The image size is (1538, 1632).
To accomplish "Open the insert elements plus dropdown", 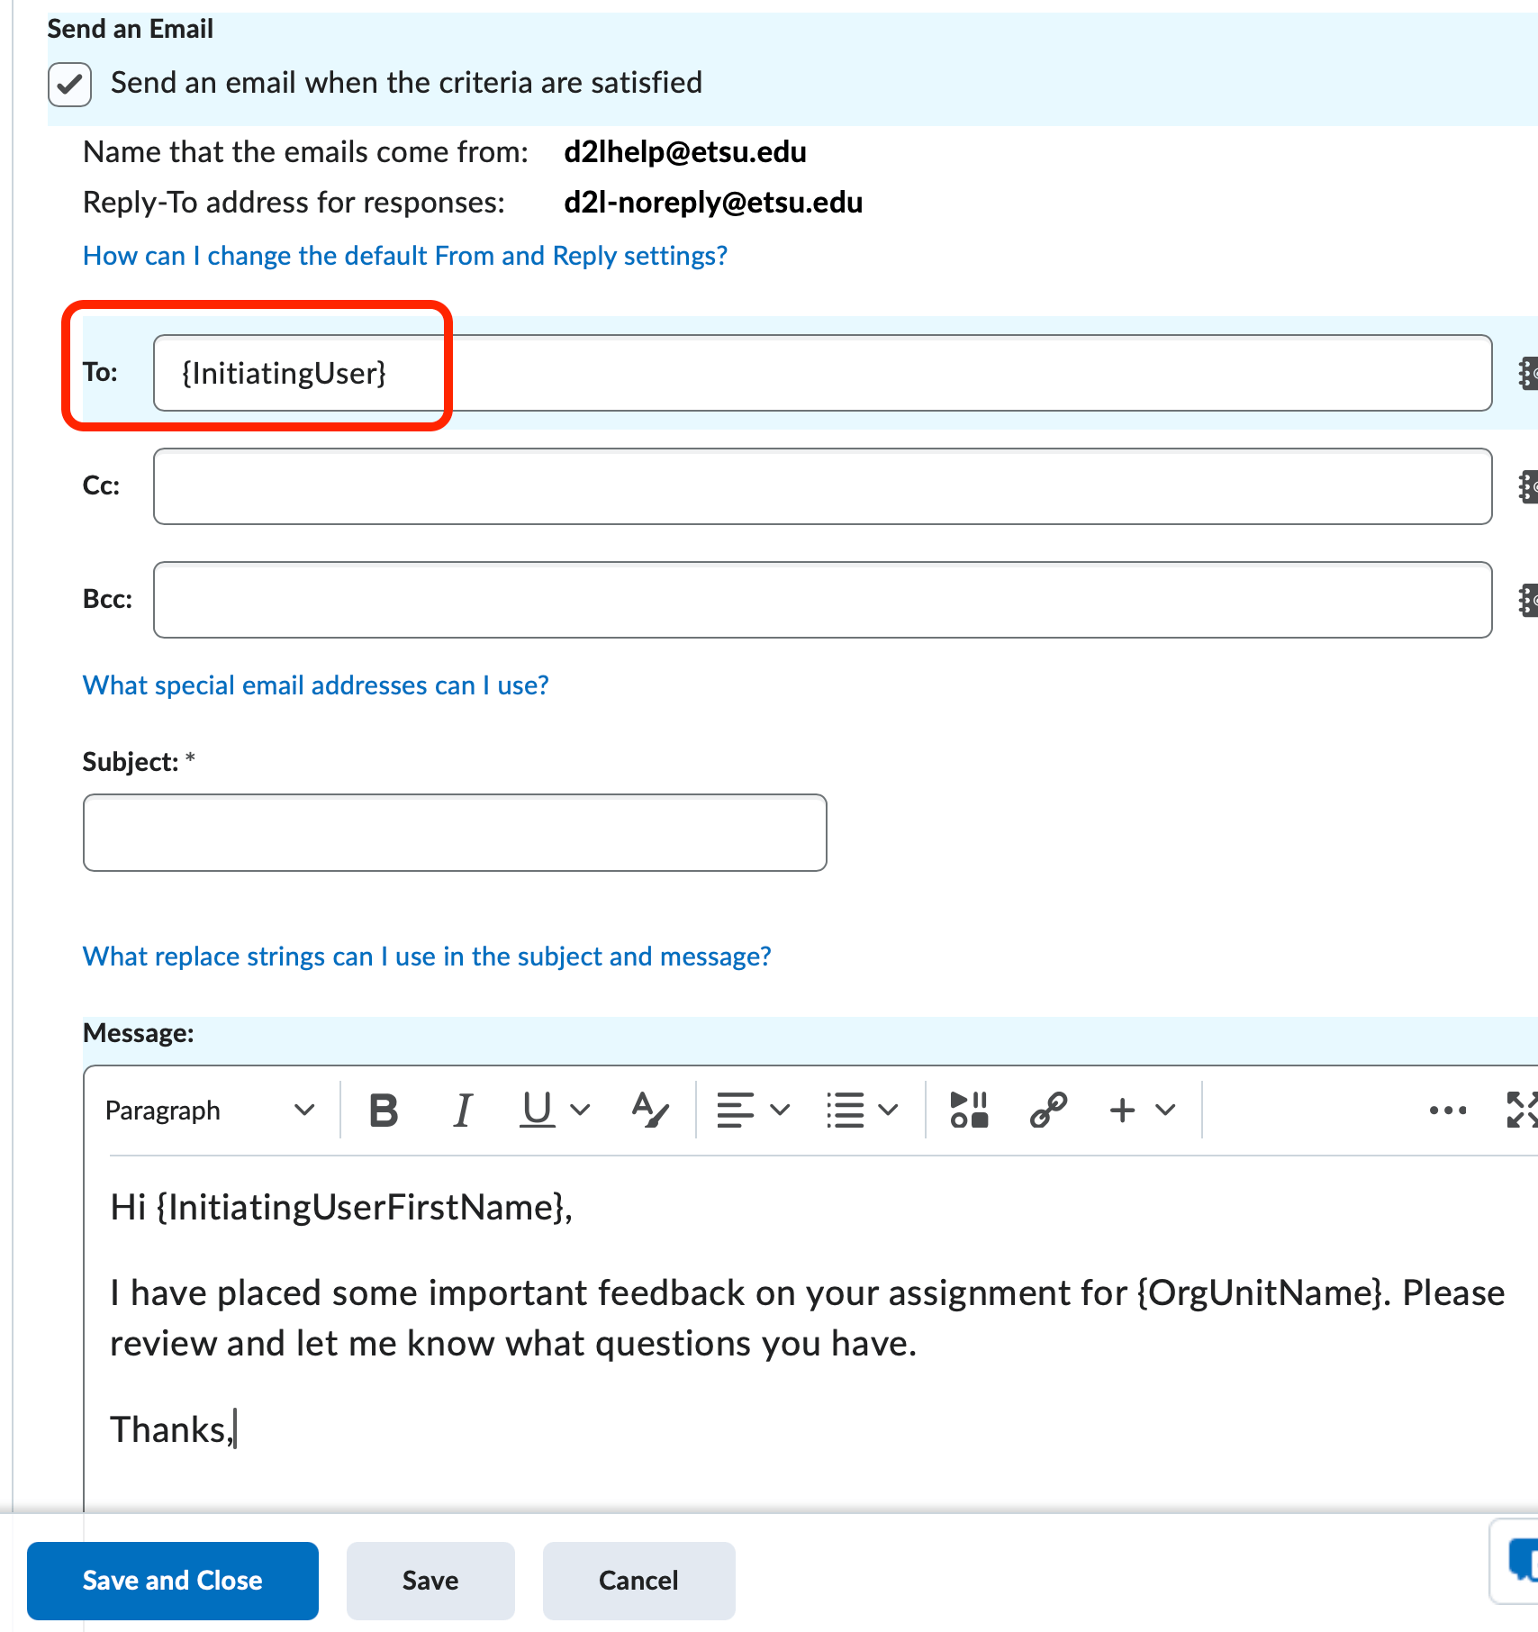I will (x=1165, y=1110).
